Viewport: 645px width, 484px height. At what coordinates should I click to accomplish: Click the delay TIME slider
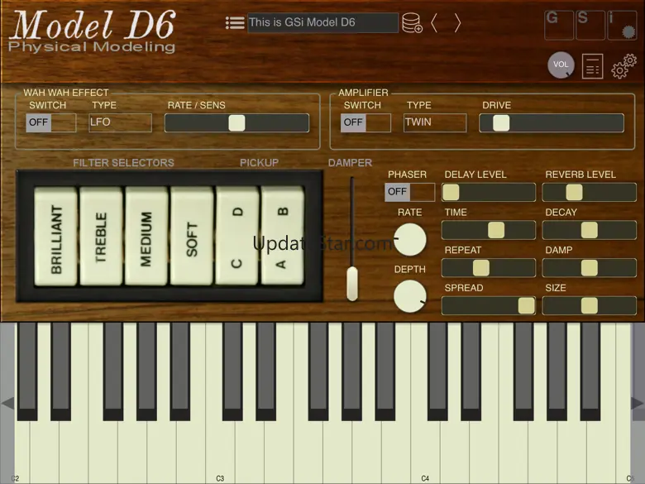489,230
